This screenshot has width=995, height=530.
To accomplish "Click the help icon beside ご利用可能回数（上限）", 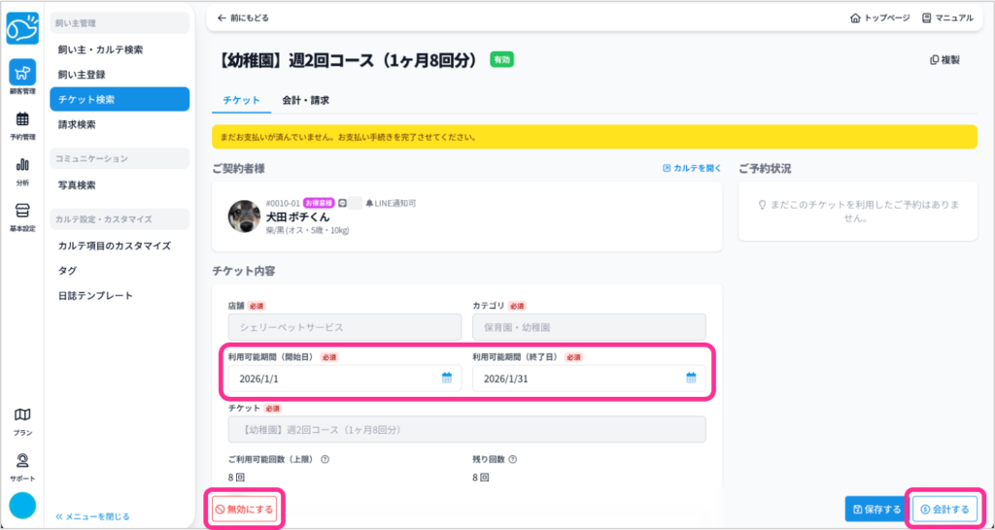I will pos(323,460).
